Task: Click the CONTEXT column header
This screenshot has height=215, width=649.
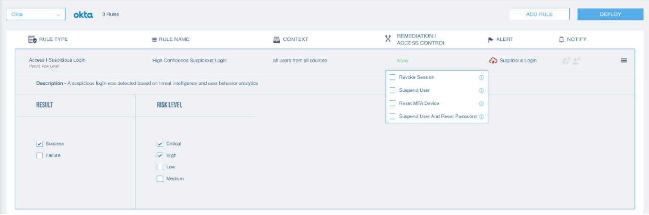Action: (x=296, y=40)
